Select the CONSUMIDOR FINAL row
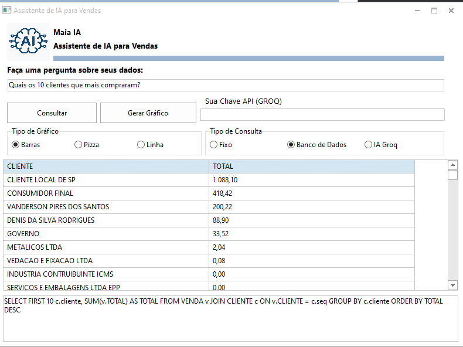This screenshot has width=463, height=347. click(209, 193)
